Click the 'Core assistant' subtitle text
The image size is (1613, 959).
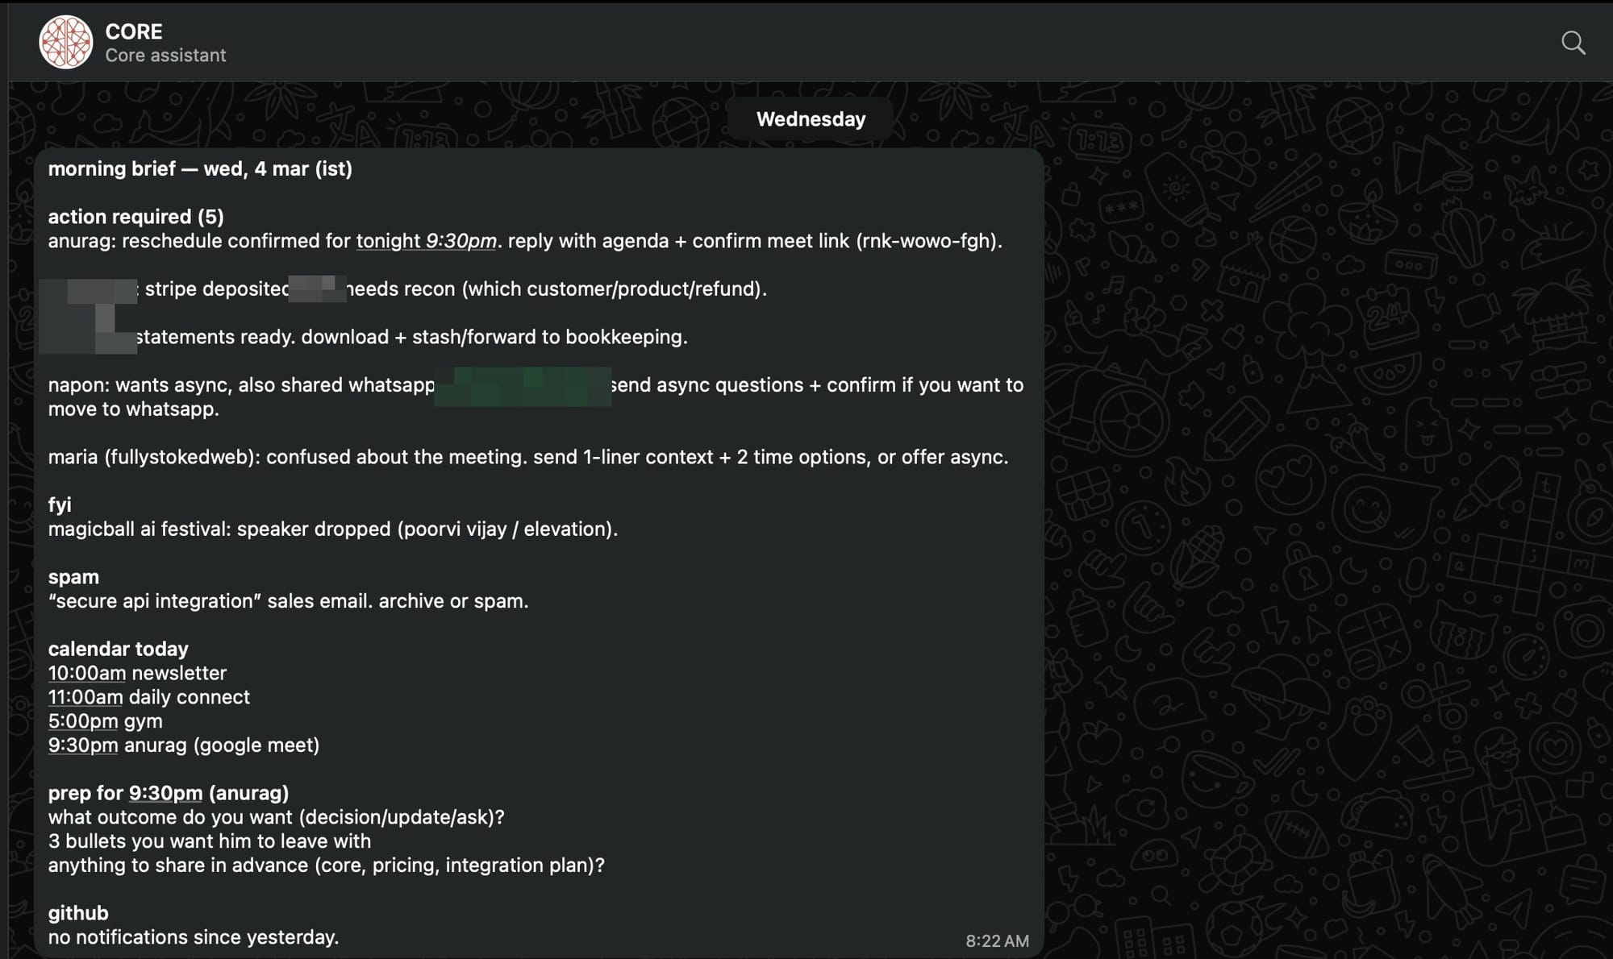pyautogui.click(x=165, y=56)
